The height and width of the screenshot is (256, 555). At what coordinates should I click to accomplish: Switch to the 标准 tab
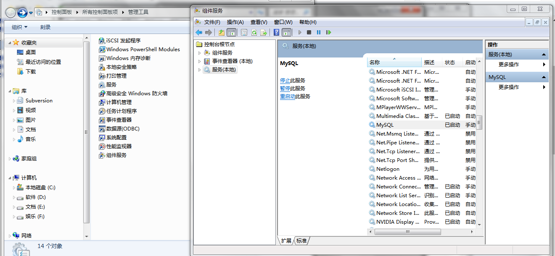click(301, 241)
